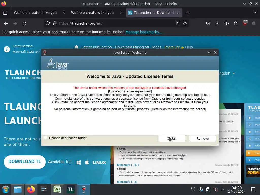This screenshot has height=195, width=260.
Task: Close the Java Setup dialog
Action: [x=215, y=52]
